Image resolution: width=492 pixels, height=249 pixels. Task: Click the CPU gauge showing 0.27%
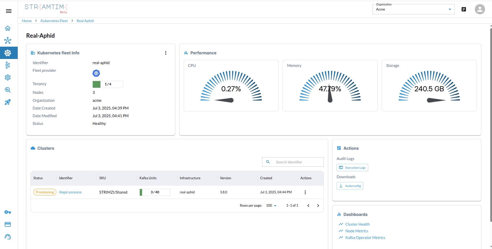pyautogui.click(x=231, y=86)
